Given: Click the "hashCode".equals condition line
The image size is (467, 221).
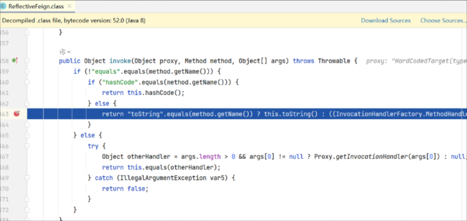Looking at the screenshot, I should point(163,82).
